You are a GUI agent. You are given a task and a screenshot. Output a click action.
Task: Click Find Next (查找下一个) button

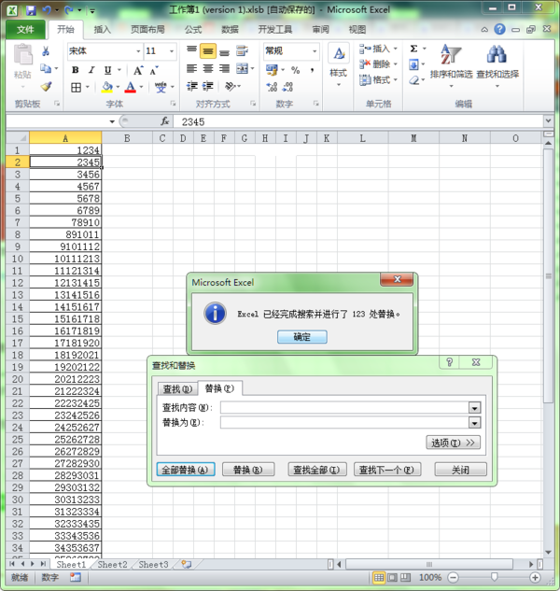tap(387, 470)
